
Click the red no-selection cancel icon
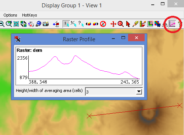(103, 24)
